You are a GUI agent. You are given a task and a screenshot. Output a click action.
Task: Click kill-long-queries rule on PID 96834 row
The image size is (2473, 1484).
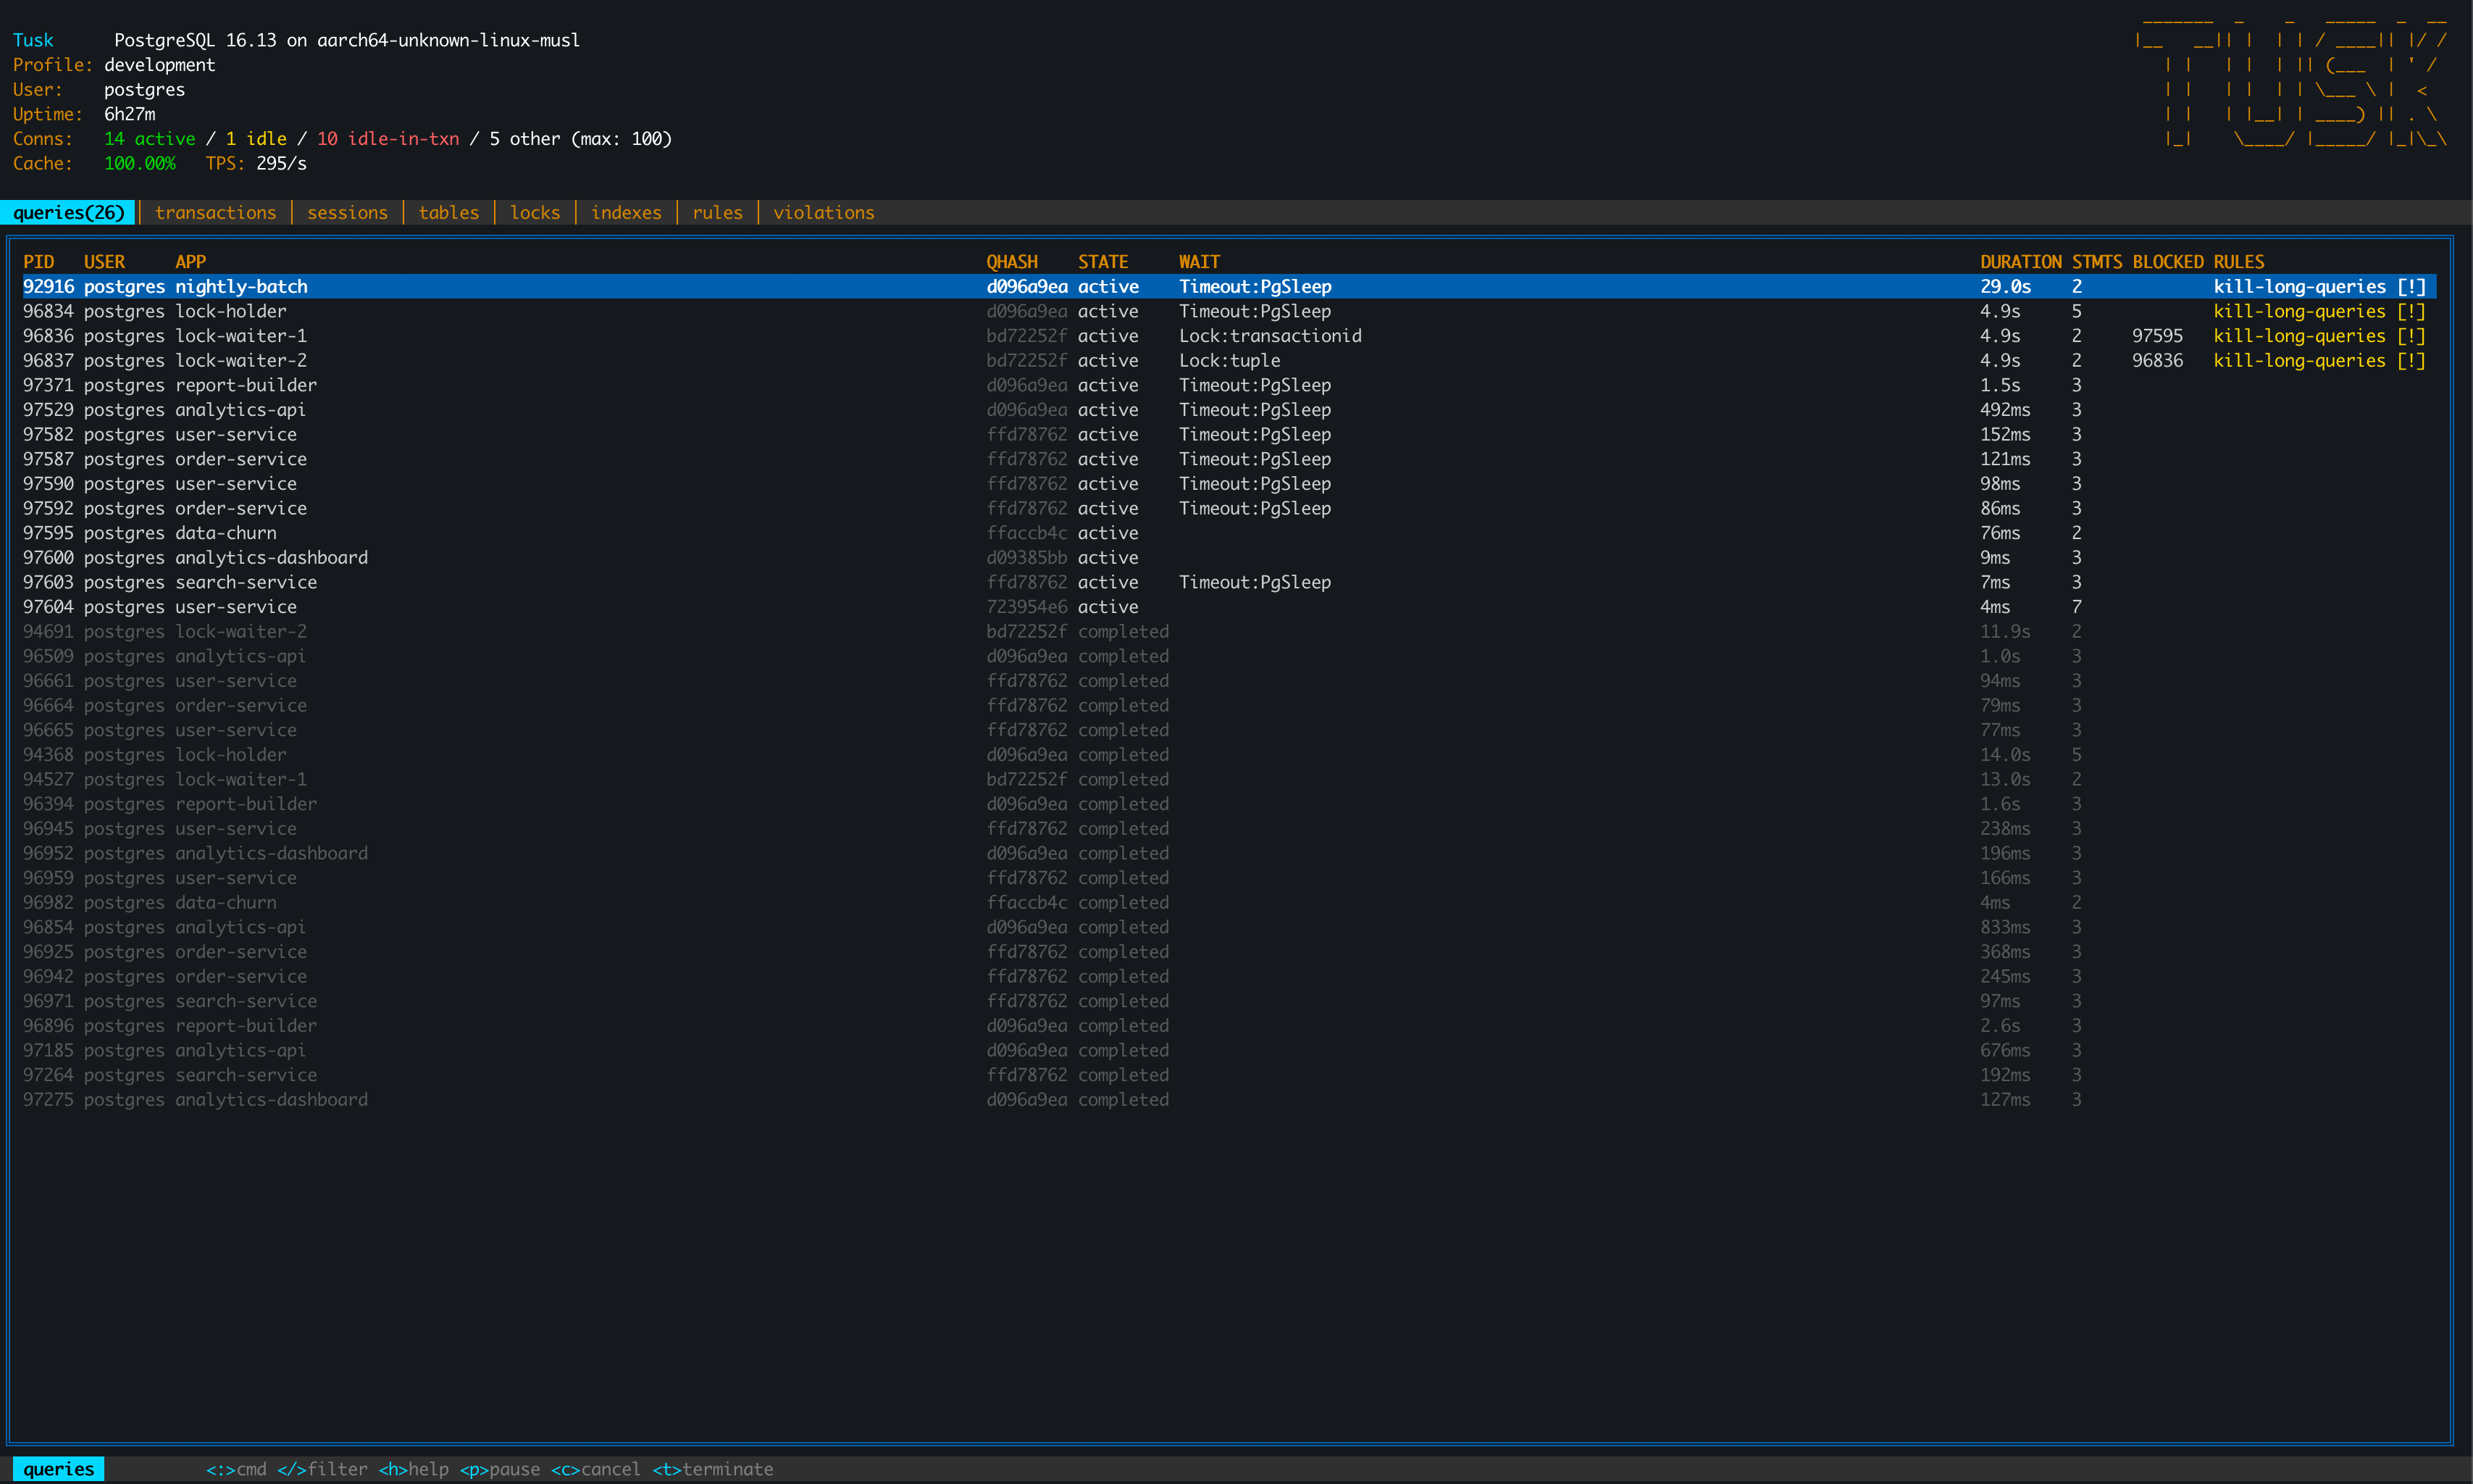[x=2319, y=311]
